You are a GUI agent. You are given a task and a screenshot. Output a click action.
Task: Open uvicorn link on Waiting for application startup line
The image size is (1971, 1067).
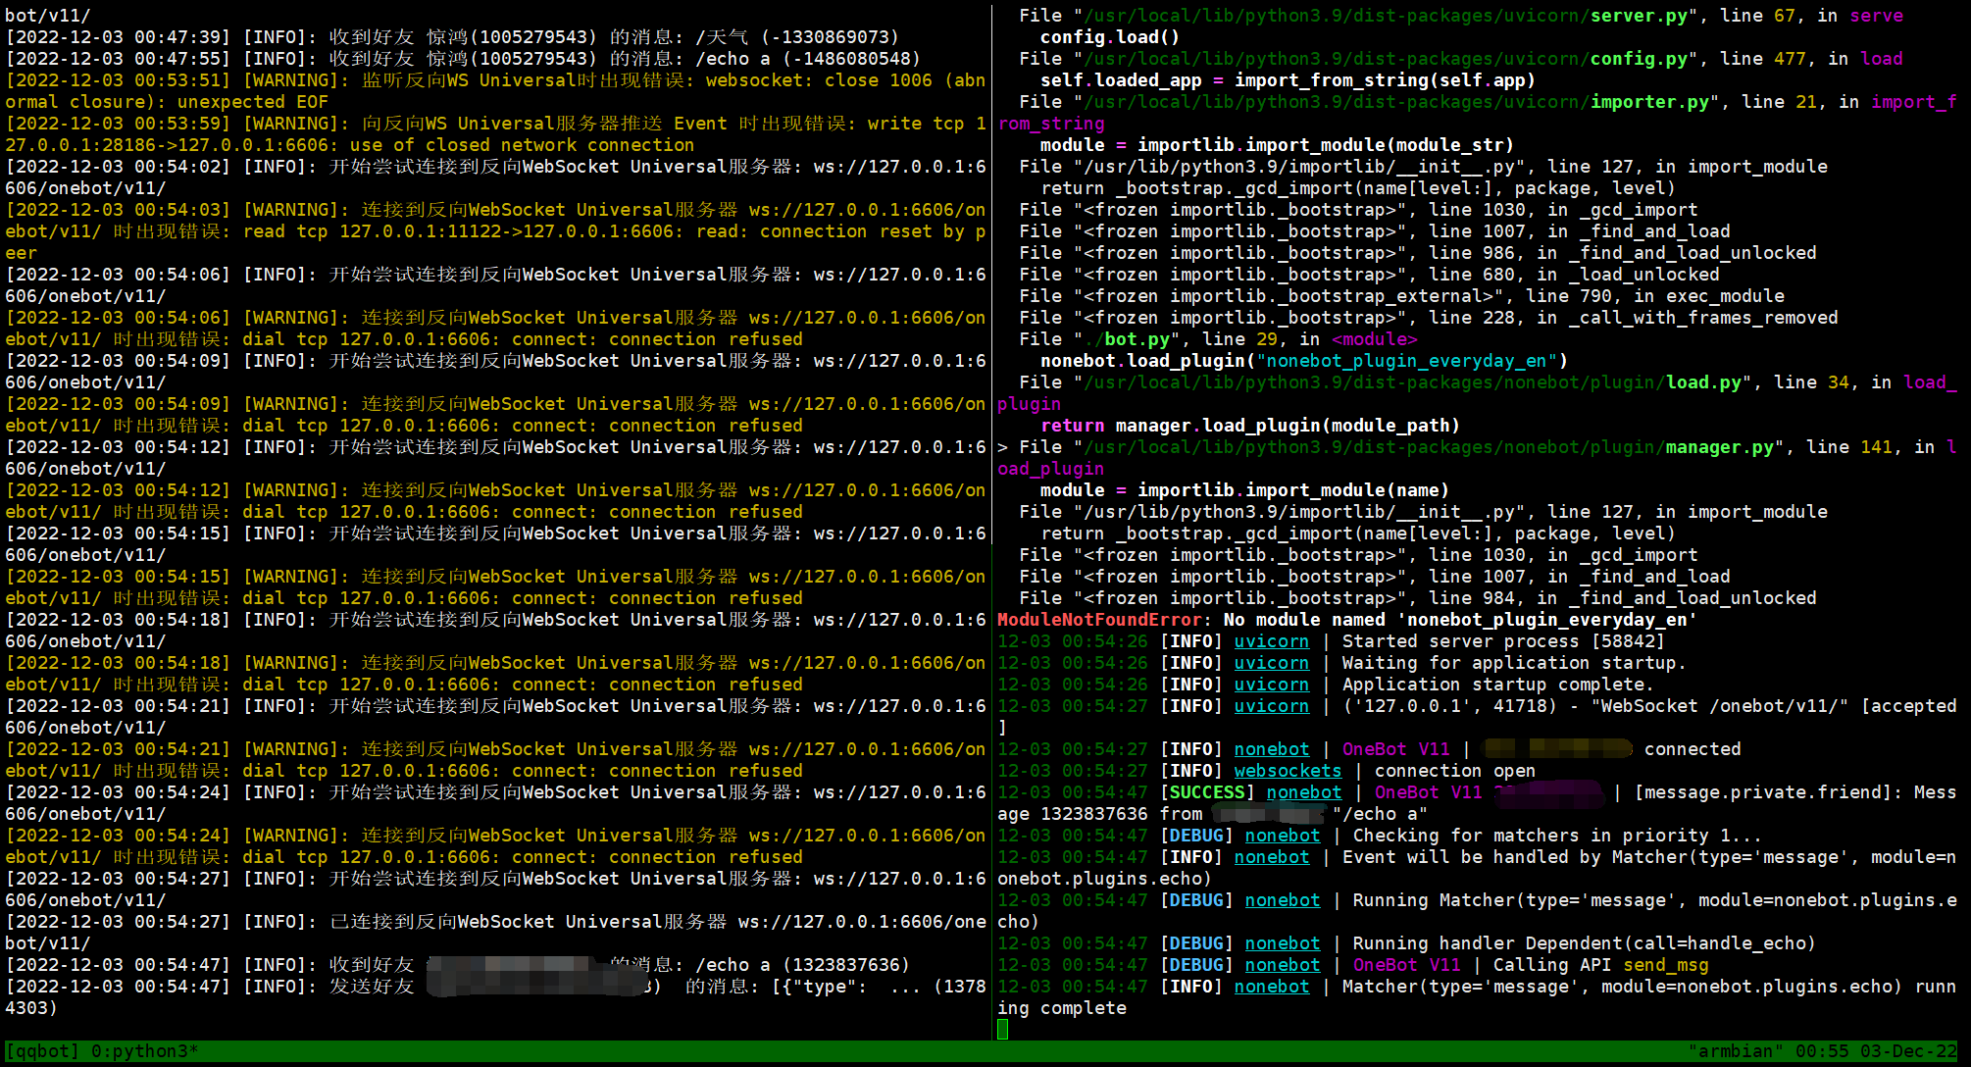pyautogui.click(x=1272, y=663)
